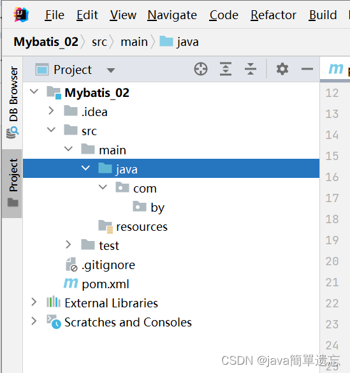Image resolution: width=350 pixels, height=373 pixels.
Task: Click java label in the breadcrumb
Action: pos(187,42)
